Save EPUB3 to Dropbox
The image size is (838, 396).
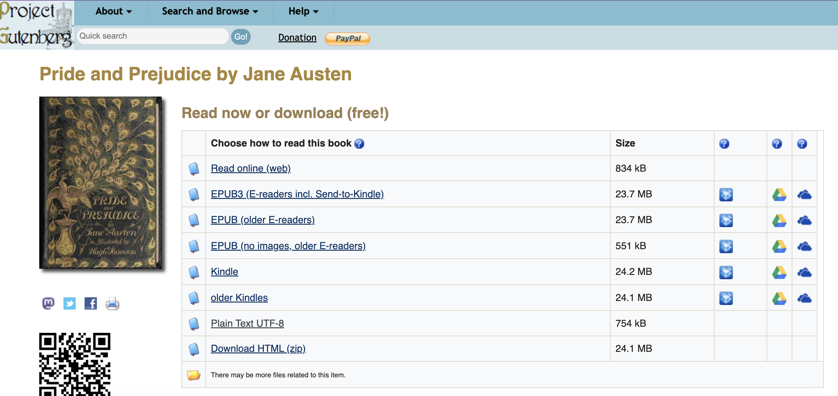pyautogui.click(x=726, y=194)
